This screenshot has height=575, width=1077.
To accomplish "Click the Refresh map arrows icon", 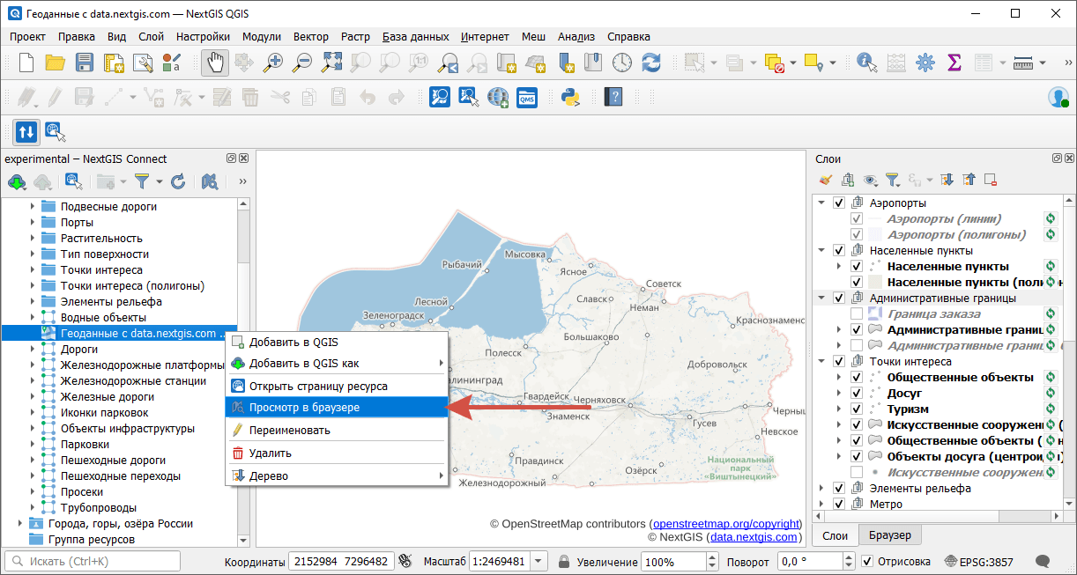I will click(x=651, y=63).
